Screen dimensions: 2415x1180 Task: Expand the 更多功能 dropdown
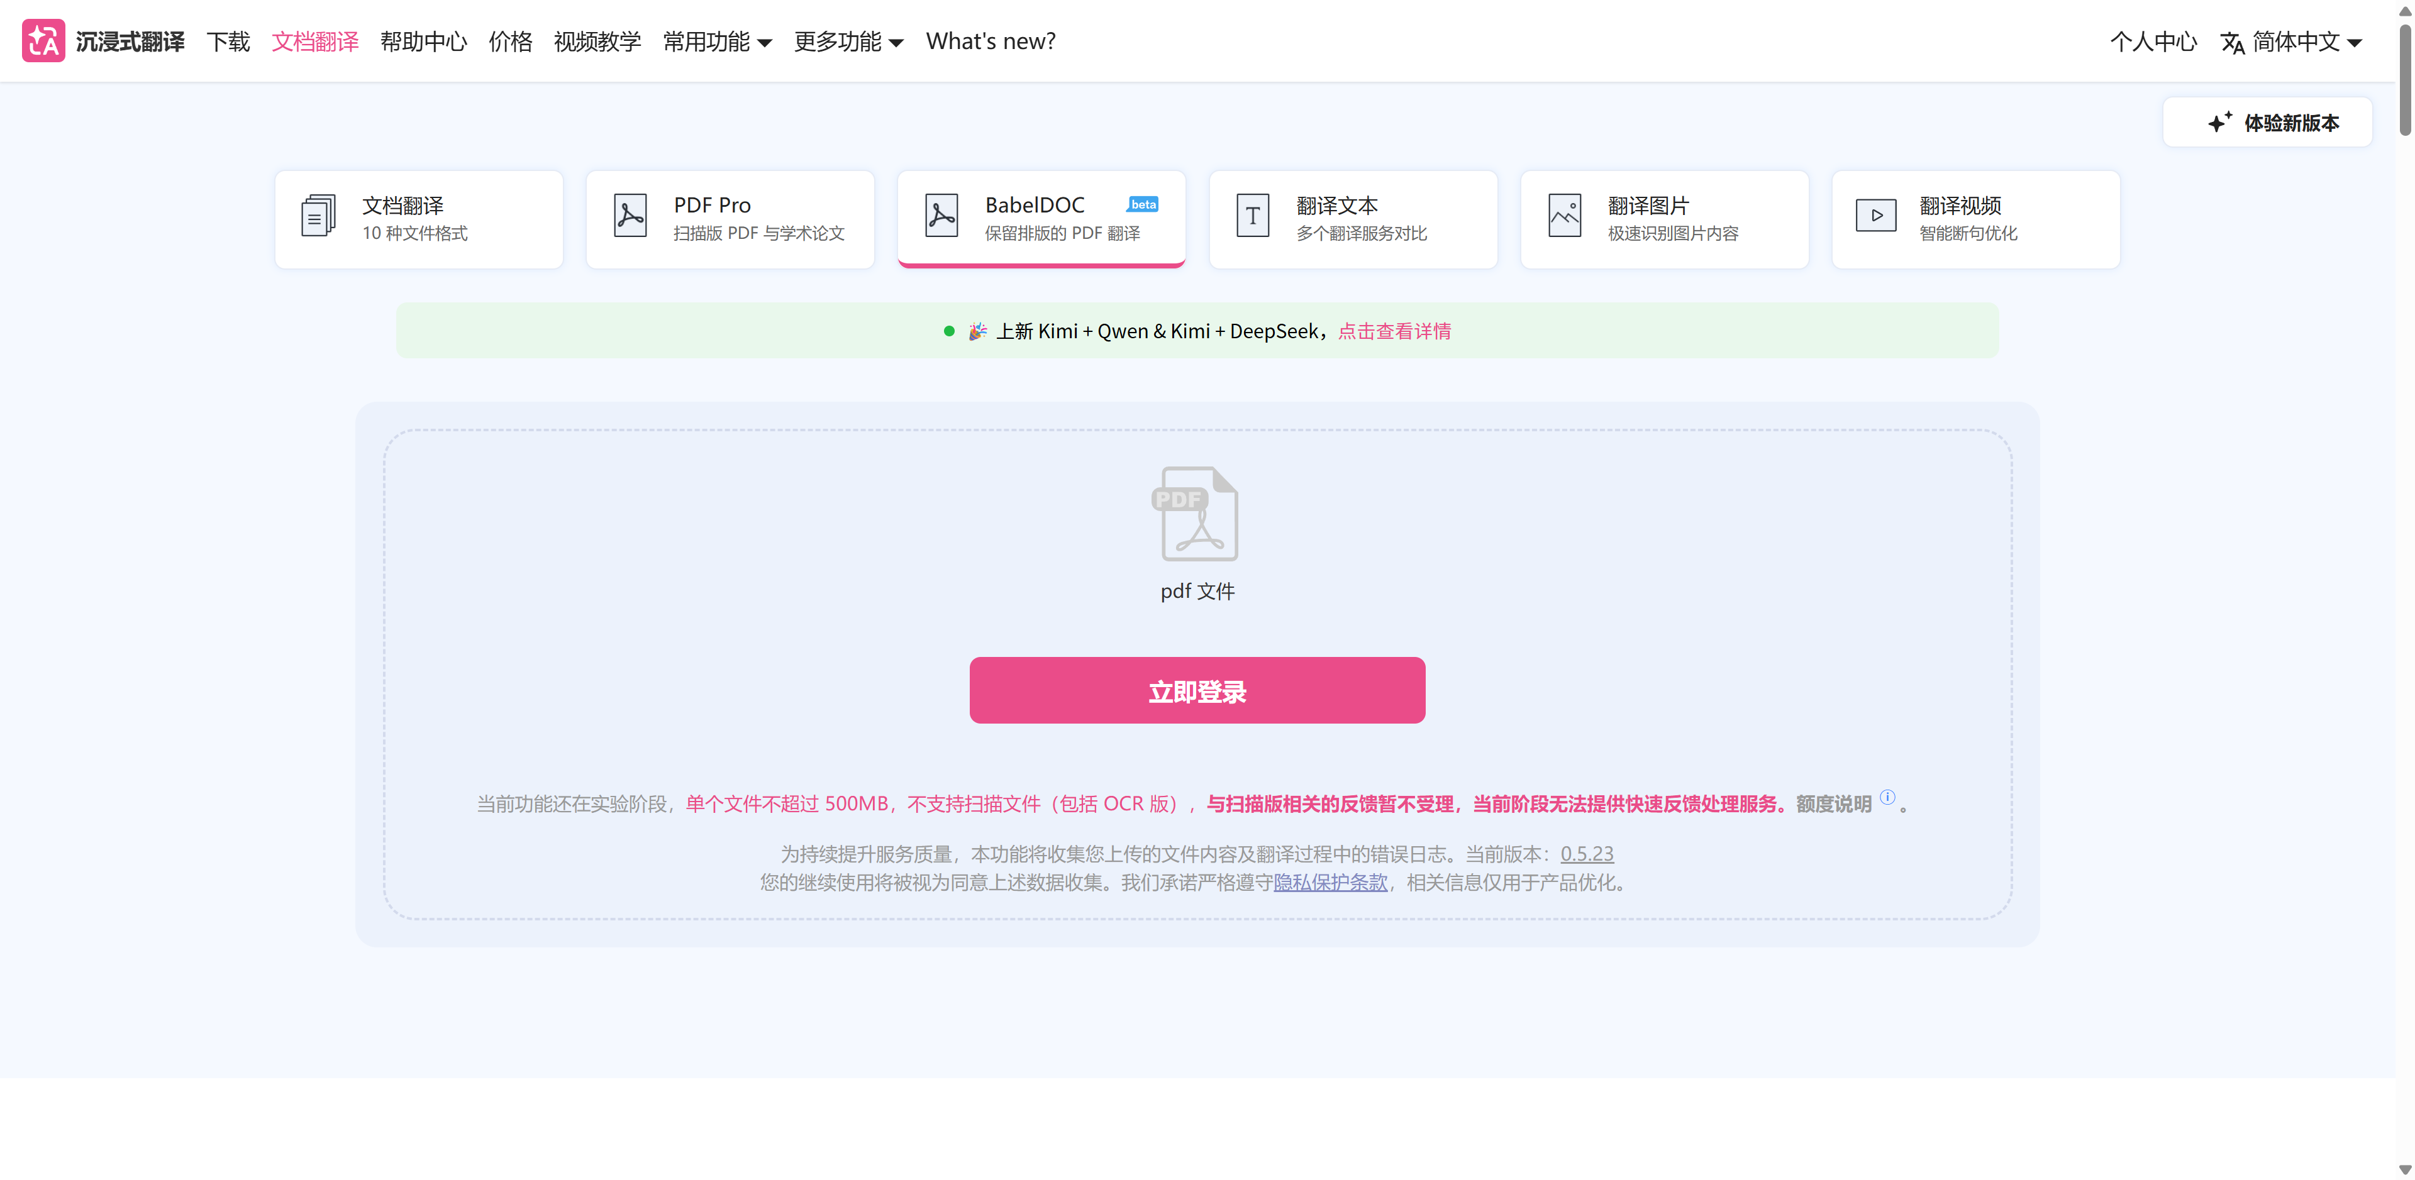pyautogui.click(x=848, y=42)
